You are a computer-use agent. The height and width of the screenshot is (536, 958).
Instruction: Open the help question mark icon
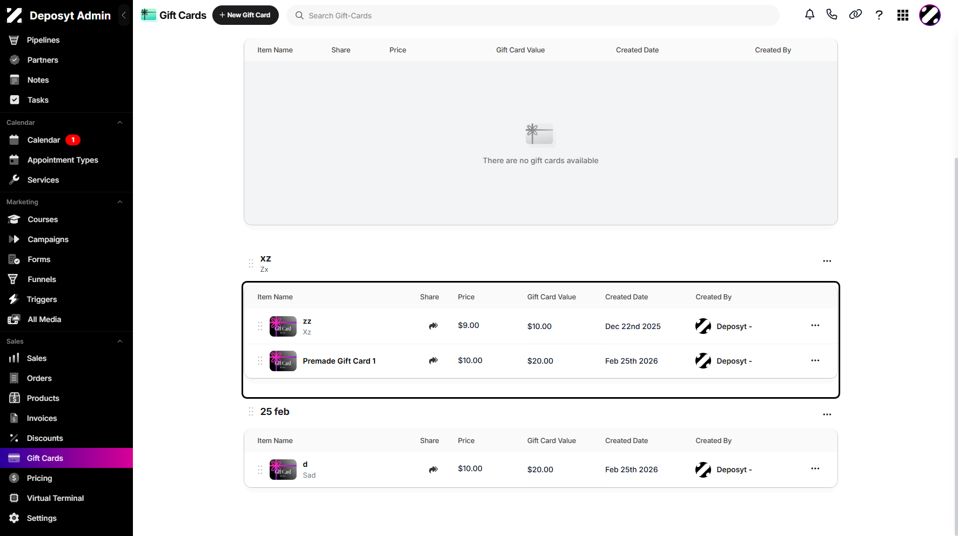[x=879, y=15]
